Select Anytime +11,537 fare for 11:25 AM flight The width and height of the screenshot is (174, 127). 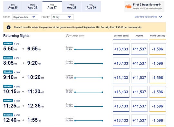tap(140, 106)
